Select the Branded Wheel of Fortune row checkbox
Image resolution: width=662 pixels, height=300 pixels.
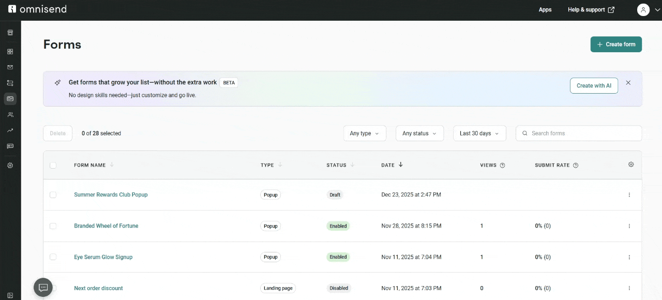[53, 226]
